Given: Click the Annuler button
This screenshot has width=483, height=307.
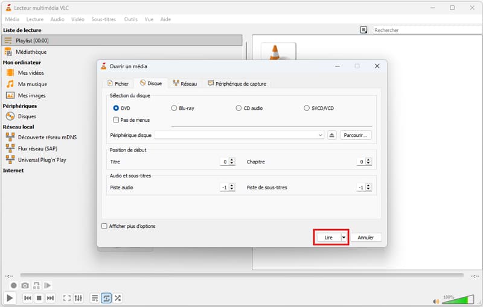Looking at the screenshot, I should point(365,238).
